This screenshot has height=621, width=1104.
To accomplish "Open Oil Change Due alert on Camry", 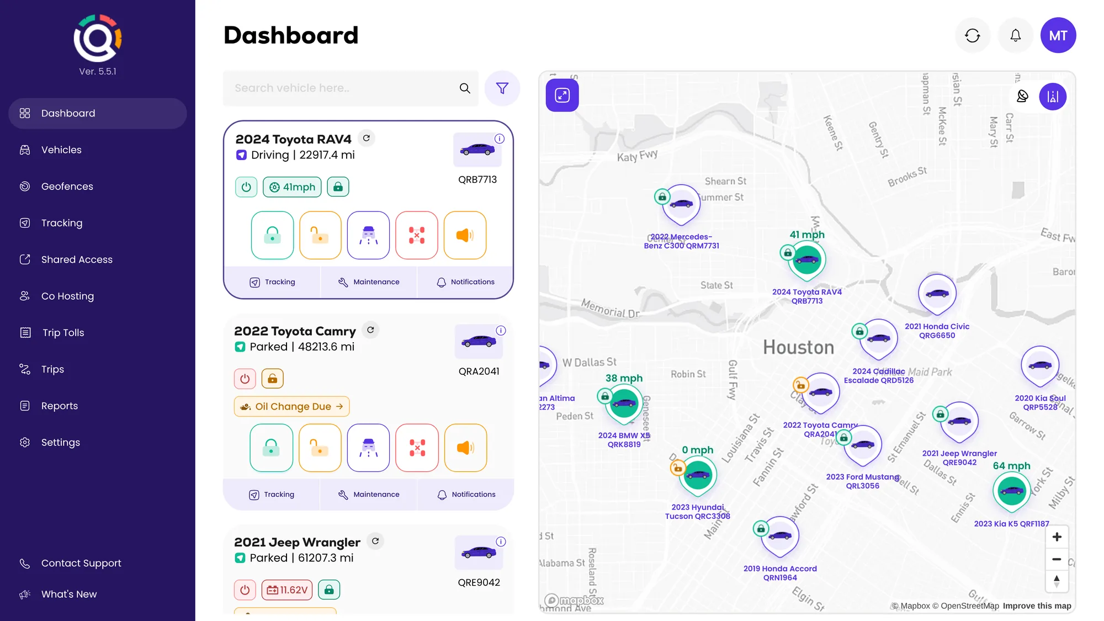I will 292,406.
